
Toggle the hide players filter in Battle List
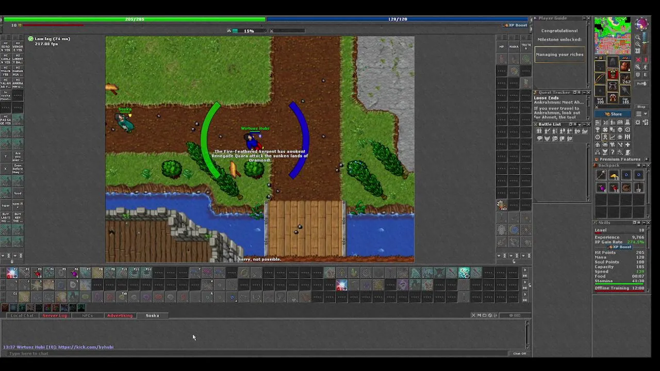point(539,131)
